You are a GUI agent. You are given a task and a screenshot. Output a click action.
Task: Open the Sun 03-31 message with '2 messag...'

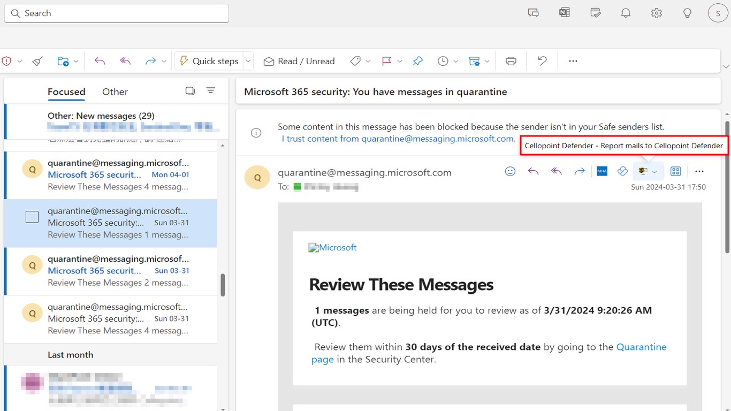point(111,271)
